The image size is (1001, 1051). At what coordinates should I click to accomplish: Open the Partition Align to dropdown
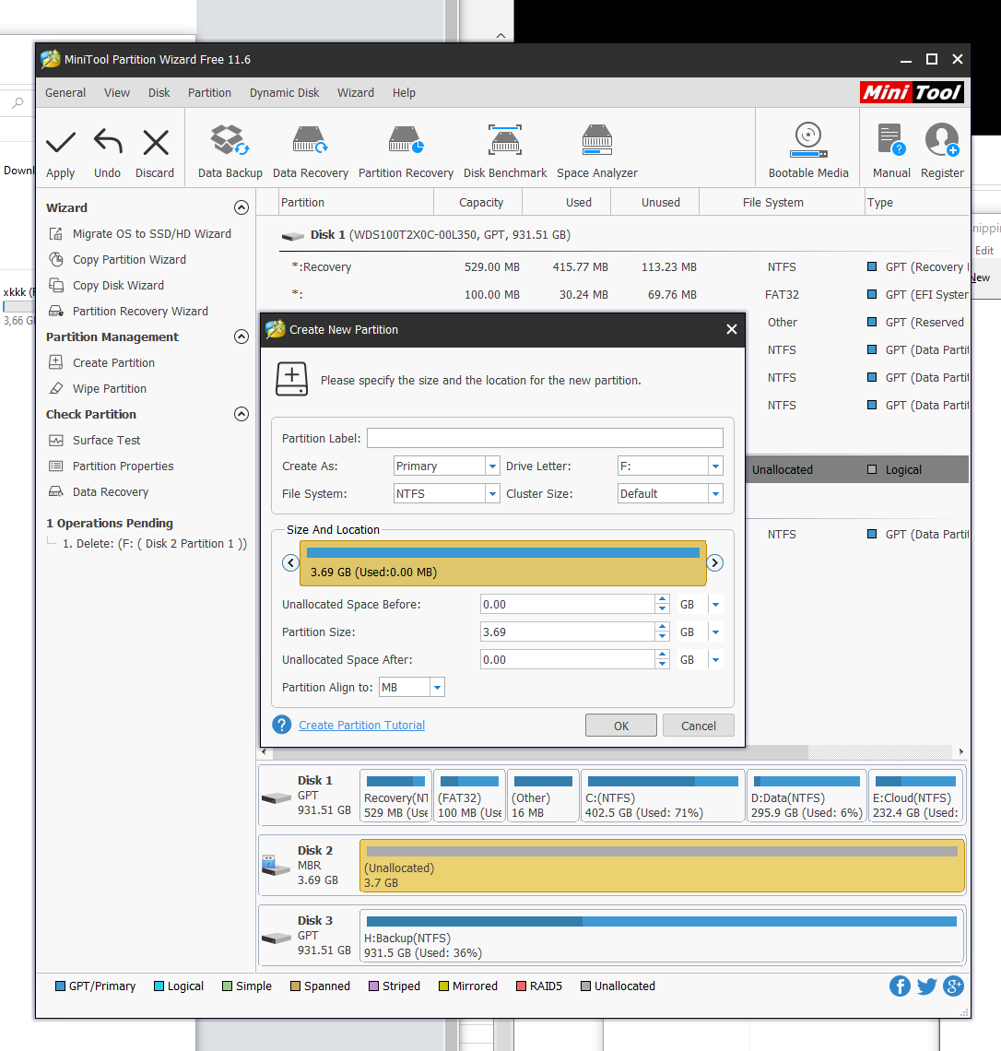point(437,687)
